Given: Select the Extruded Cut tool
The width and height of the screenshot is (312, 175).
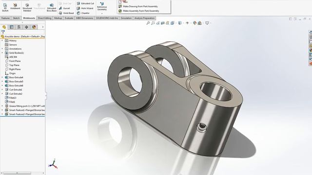Looking at the screenshot, I should click(x=85, y=3).
